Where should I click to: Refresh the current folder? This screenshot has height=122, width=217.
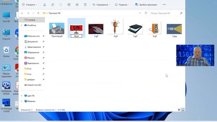click(x=146, y=13)
